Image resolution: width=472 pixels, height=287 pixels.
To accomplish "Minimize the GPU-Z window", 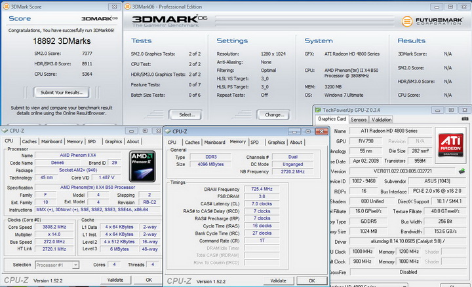I will [437, 110].
